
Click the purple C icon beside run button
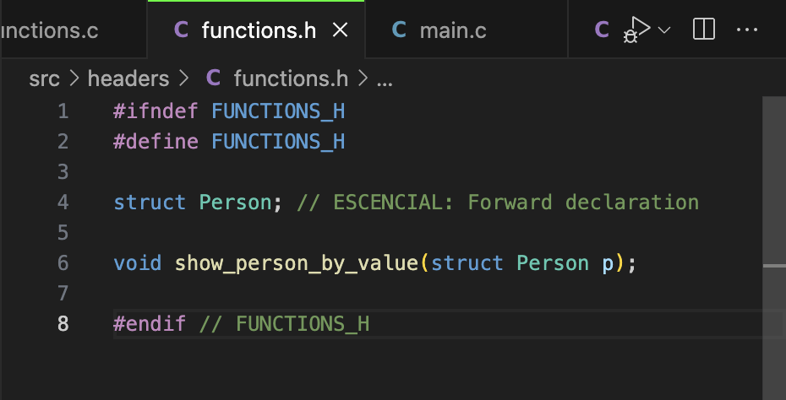(602, 30)
